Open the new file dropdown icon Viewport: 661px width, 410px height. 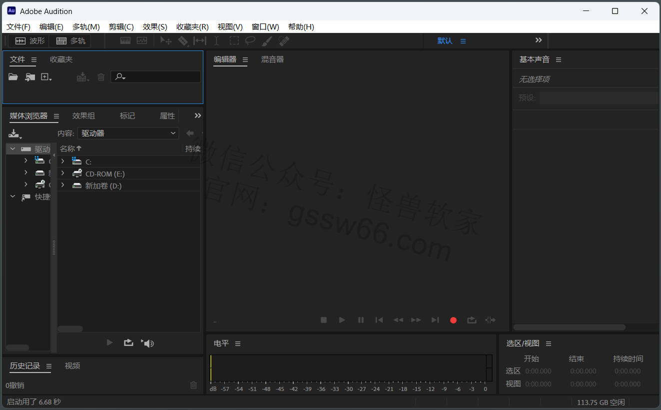pos(46,77)
